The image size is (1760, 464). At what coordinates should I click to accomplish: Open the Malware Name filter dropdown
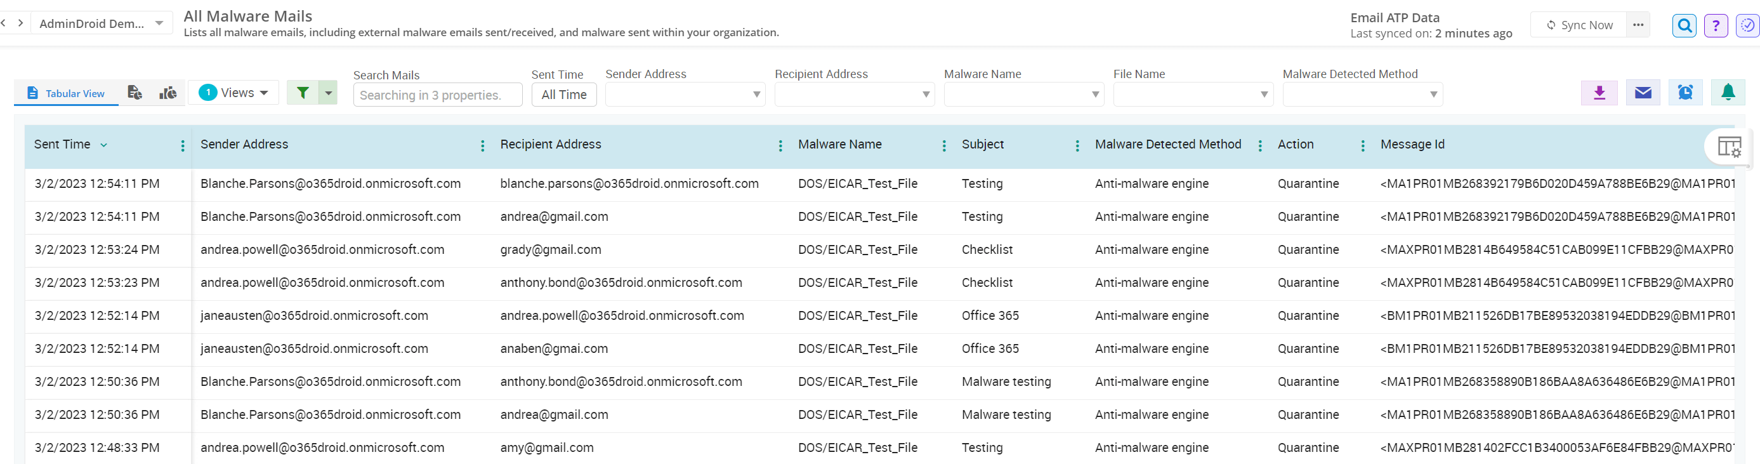(x=1023, y=95)
